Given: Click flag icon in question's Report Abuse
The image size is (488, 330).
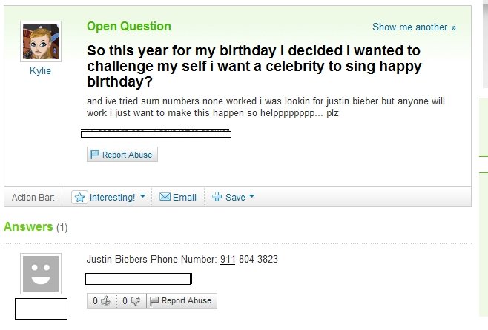Looking at the screenshot, I should pos(95,155).
